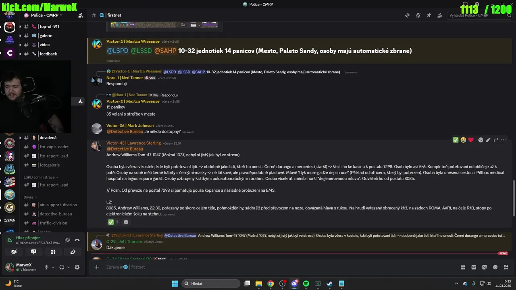Open the galerie channel

pyautogui.click(x=46, y=35)
